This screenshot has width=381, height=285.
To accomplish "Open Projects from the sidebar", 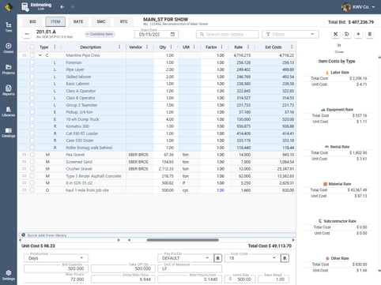I will tap(9, 69).
